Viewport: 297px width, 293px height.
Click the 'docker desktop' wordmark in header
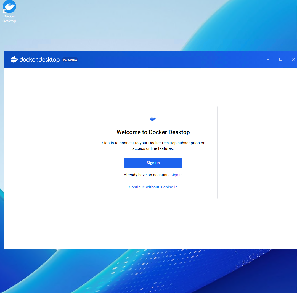point(39,60)
